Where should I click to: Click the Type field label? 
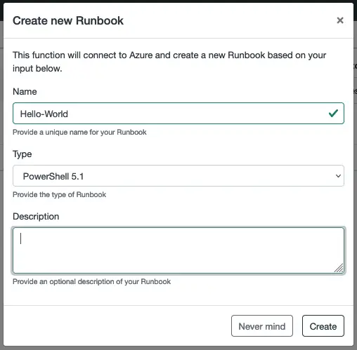(22, 154)
